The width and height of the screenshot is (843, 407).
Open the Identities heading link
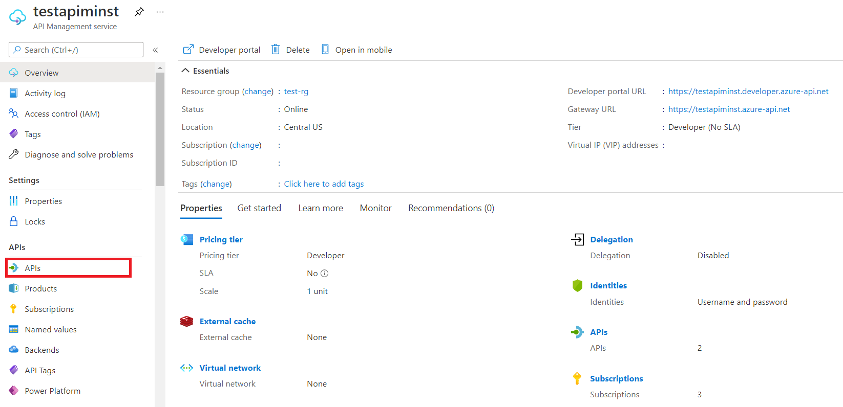click(x=608, y=285)
